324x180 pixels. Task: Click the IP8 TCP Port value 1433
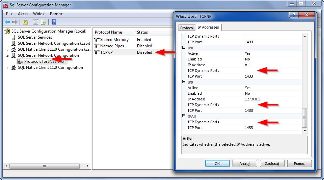pyautogui.click(x=249, y=76)
